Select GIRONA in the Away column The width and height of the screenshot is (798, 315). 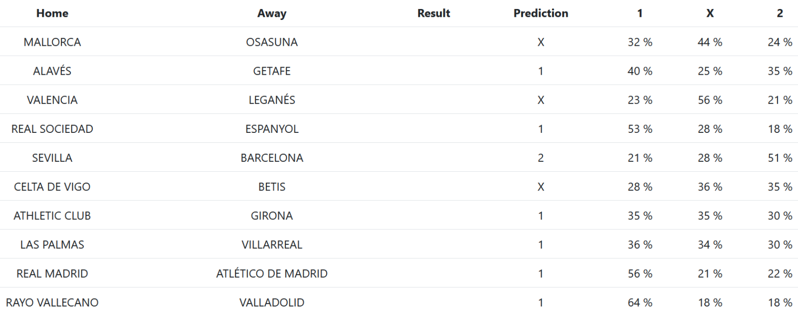coord(271,215)
